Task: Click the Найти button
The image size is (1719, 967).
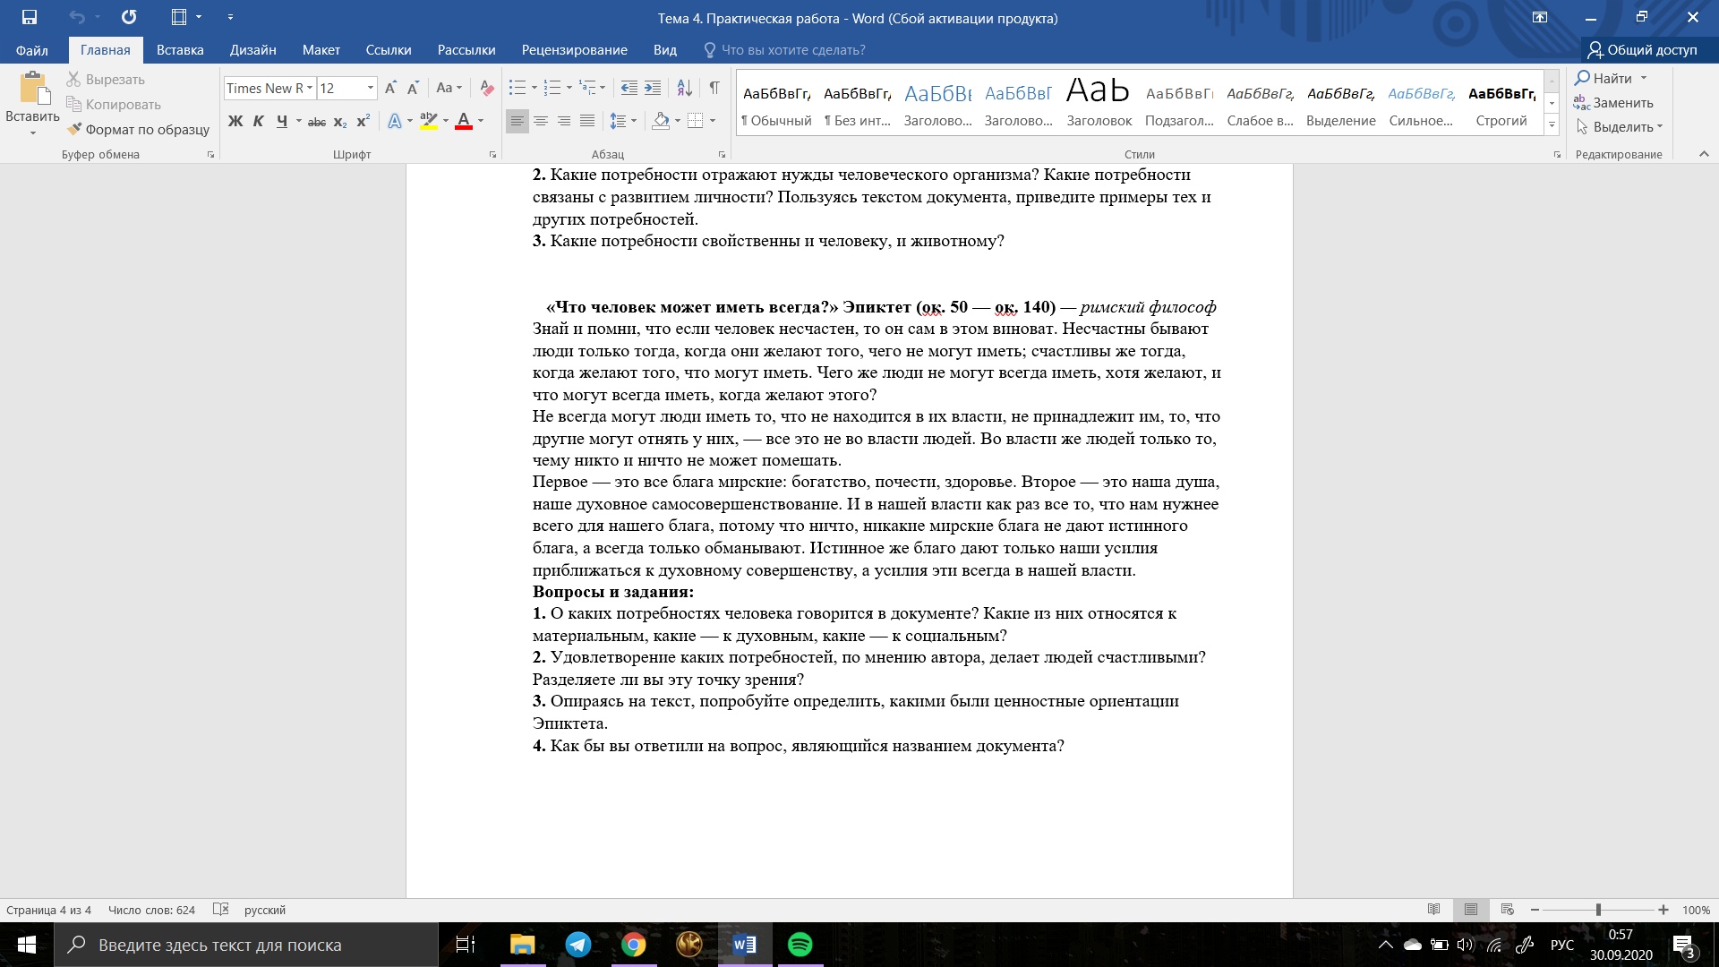Action: click(1604, 78)
